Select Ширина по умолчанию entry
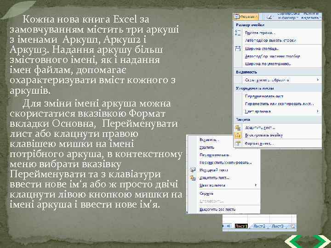Image resolution: width=331 pixels, height=248 pixels. pyautogui.click(x=268, y=64)
